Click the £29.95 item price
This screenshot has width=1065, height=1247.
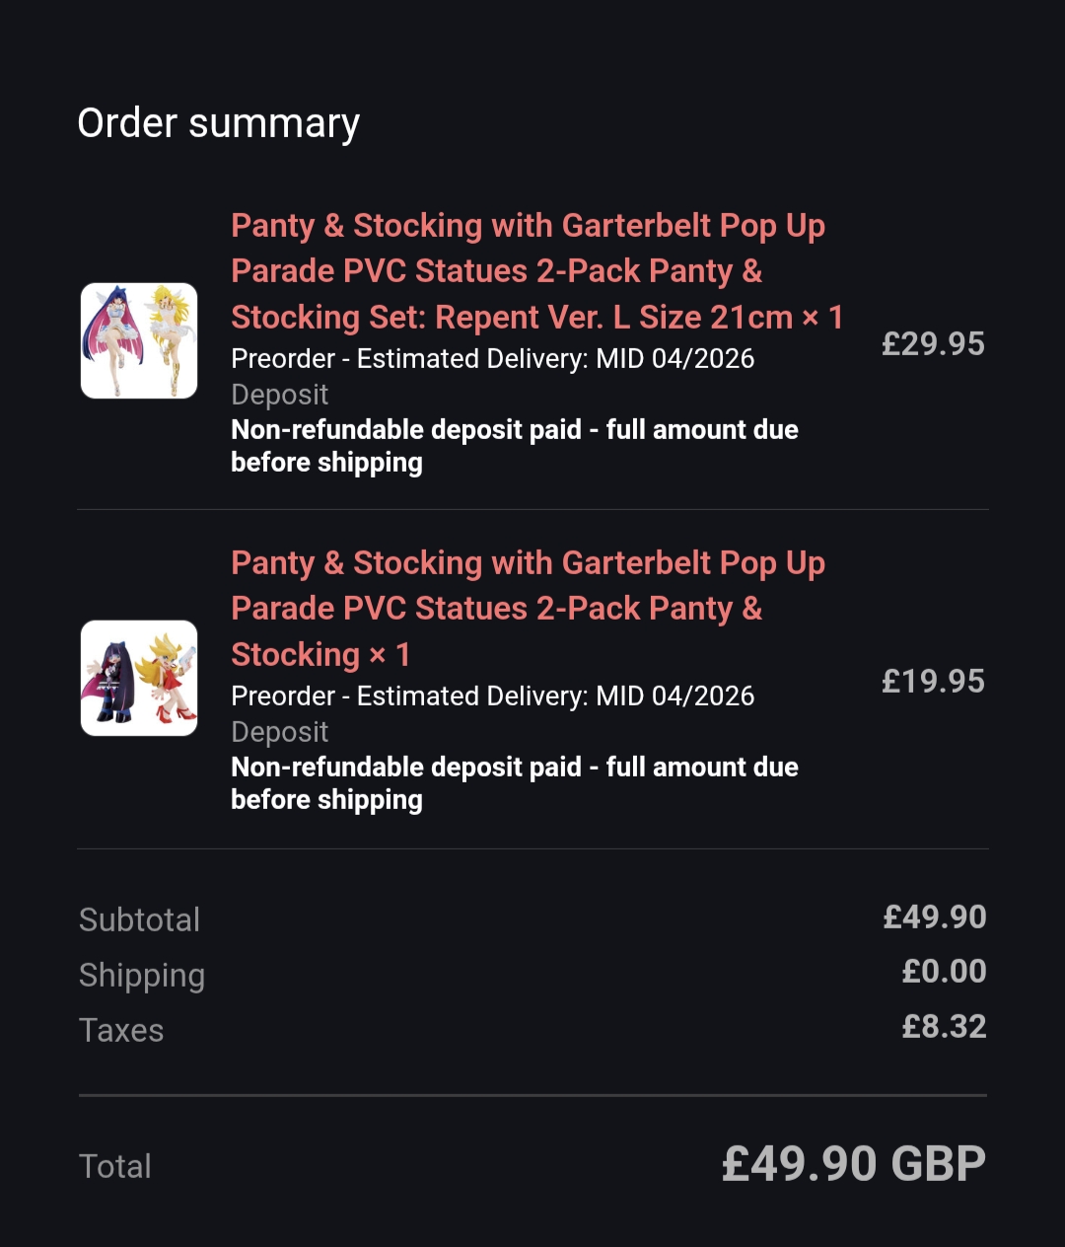point(933,343)
